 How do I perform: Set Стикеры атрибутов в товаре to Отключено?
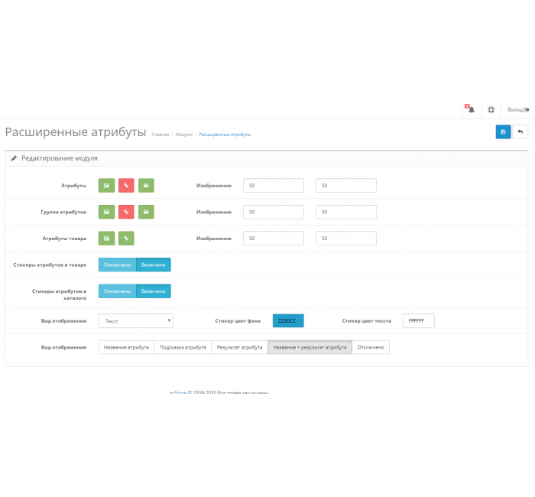118,265
